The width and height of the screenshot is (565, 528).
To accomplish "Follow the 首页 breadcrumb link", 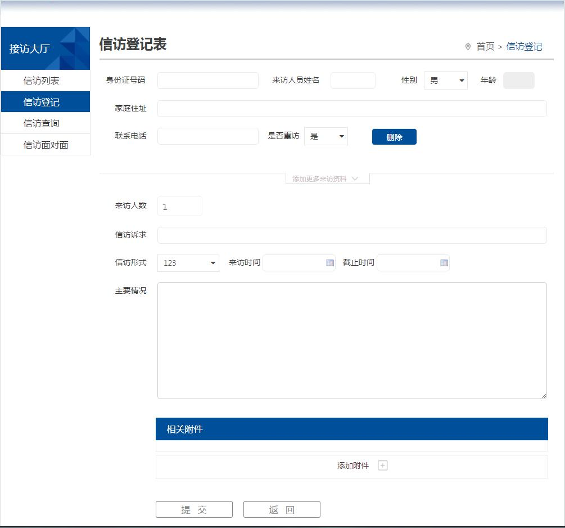I will [485, 47].
